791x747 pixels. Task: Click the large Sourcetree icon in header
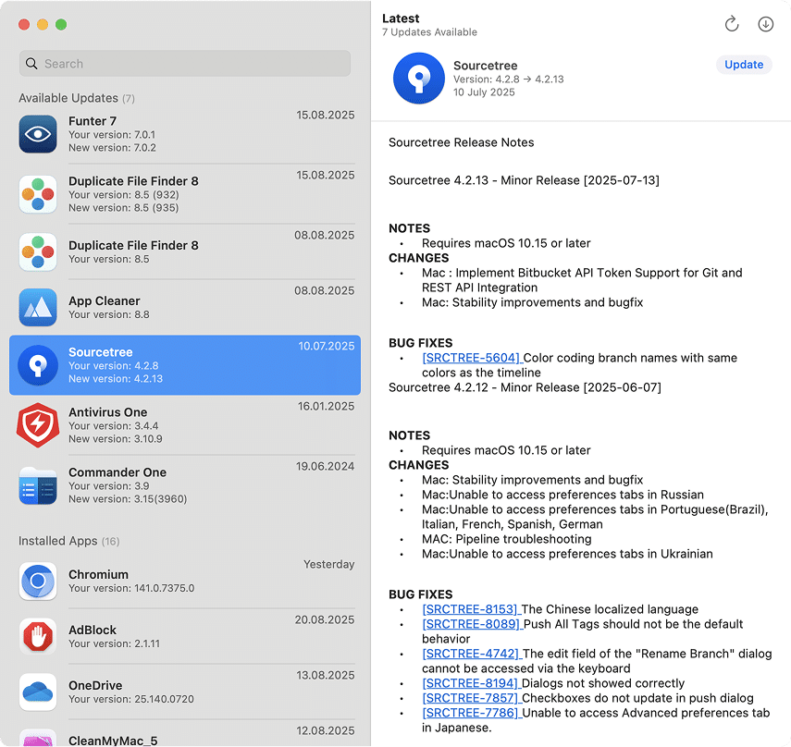pos(419,79)
